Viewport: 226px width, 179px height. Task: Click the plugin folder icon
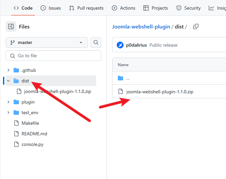click(x=16, y=102)
